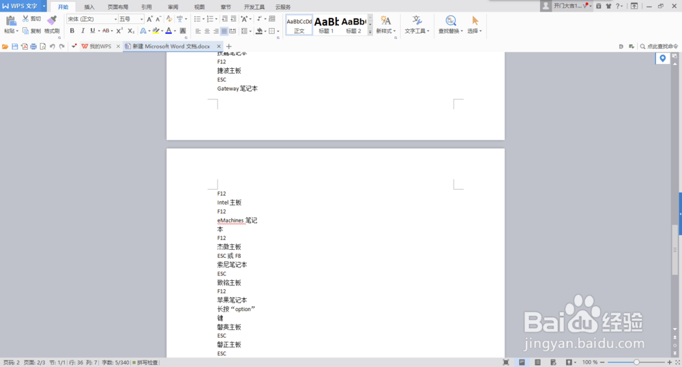Click the Copy (复制) button
Viewport: 682px width, 367px height.
point(31,31)
